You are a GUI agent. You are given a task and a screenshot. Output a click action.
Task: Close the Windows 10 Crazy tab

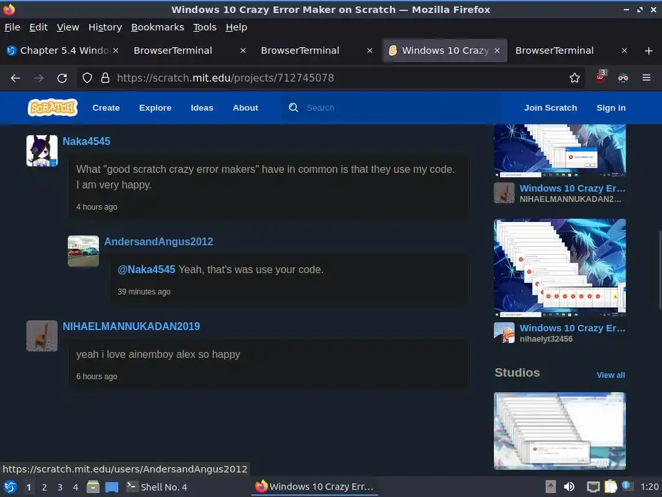point(497,50)
